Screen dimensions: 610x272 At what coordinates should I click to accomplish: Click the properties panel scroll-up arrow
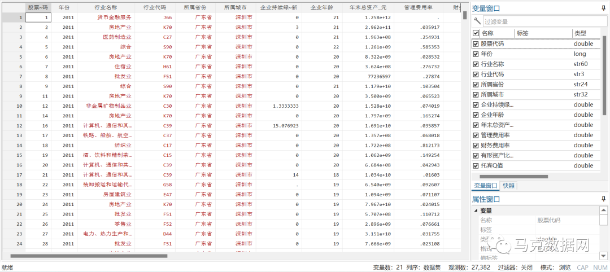(603, 210)
